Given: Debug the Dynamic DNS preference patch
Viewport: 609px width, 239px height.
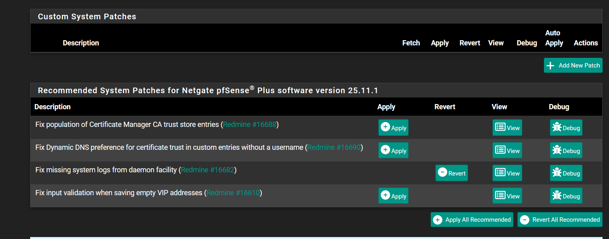Looking at the screenshot, I should tap(566, 151).
